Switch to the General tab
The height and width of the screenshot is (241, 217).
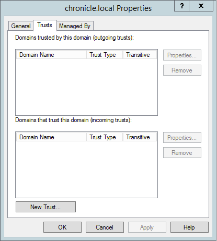click(x=21, y=26)
